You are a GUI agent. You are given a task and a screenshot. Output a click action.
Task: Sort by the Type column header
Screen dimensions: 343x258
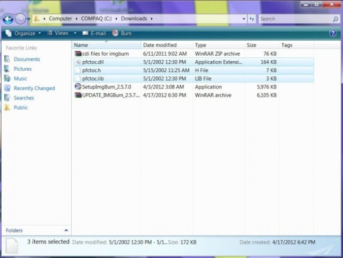(x=219, y=45)
